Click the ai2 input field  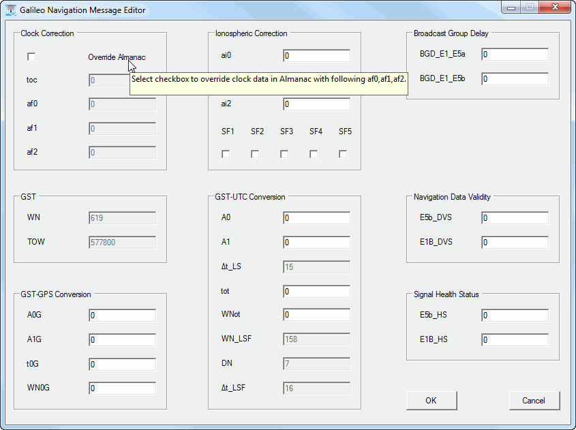tap(317, 104)
